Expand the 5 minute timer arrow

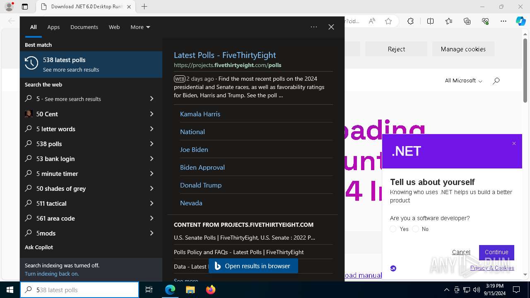click(152, 173)
